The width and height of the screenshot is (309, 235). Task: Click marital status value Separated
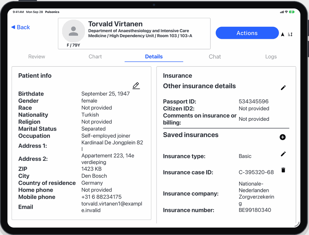(93, 129)
